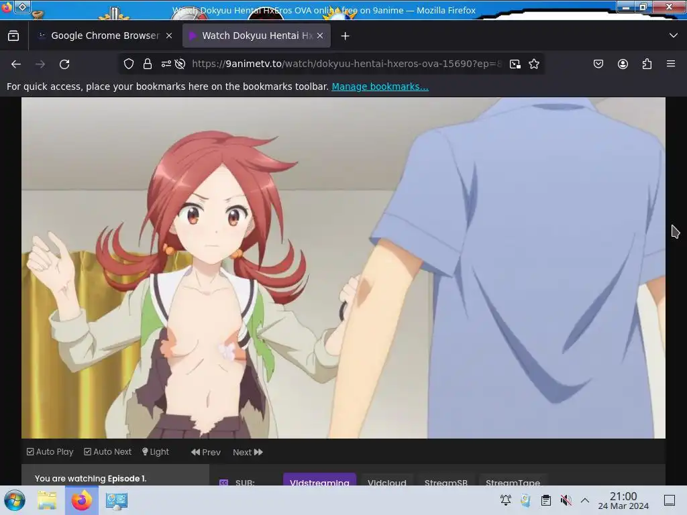Click the blocked autoplay icon
Image resolution: width=687 pixels, height=515 pixels.
coord(180,64)
